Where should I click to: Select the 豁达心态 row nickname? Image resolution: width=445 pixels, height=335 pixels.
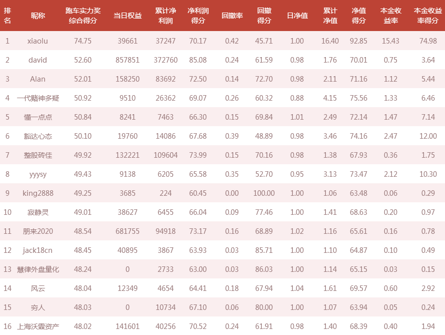pyautogui.click(x=38, y=136)
